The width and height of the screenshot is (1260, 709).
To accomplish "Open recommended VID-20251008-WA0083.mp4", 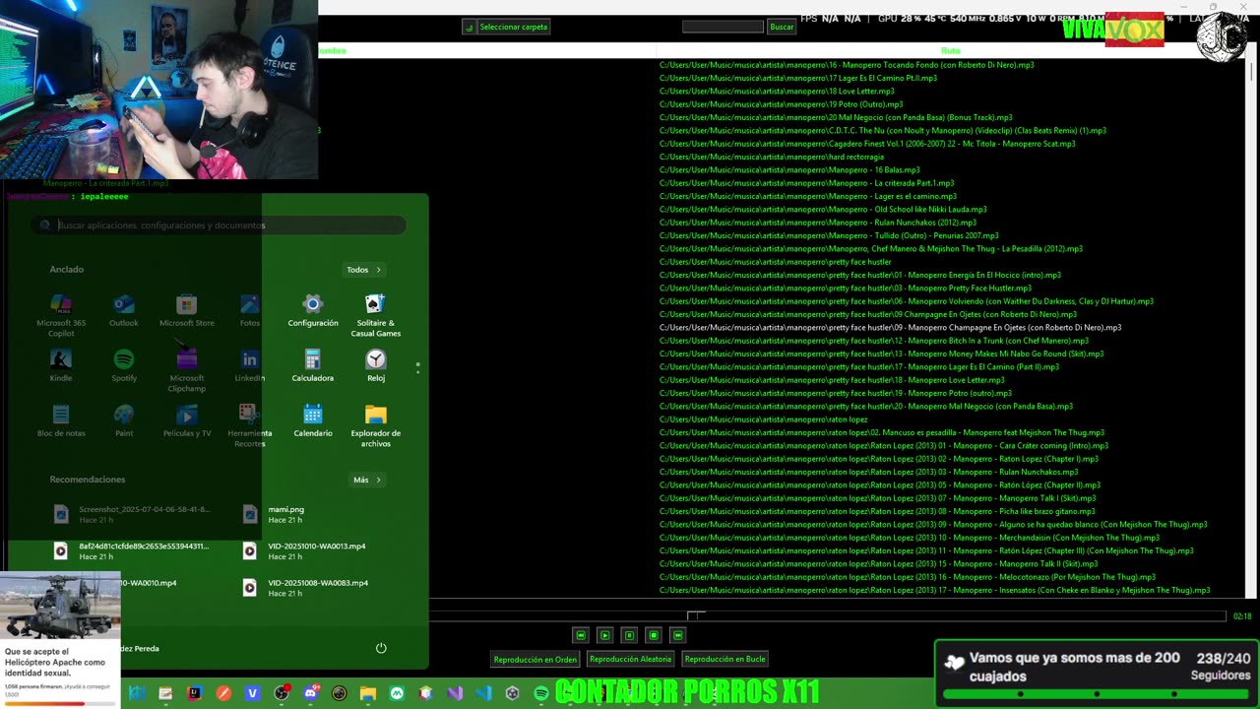I will click(318, 588).
